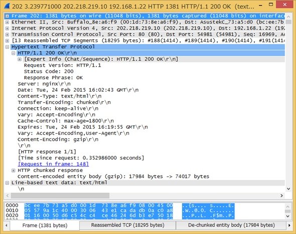The height and width of the screenshot is (234, 296).
Task: Click the tab strip right scroll arrow
Action: pyautogui.click(x=289, y=225)
